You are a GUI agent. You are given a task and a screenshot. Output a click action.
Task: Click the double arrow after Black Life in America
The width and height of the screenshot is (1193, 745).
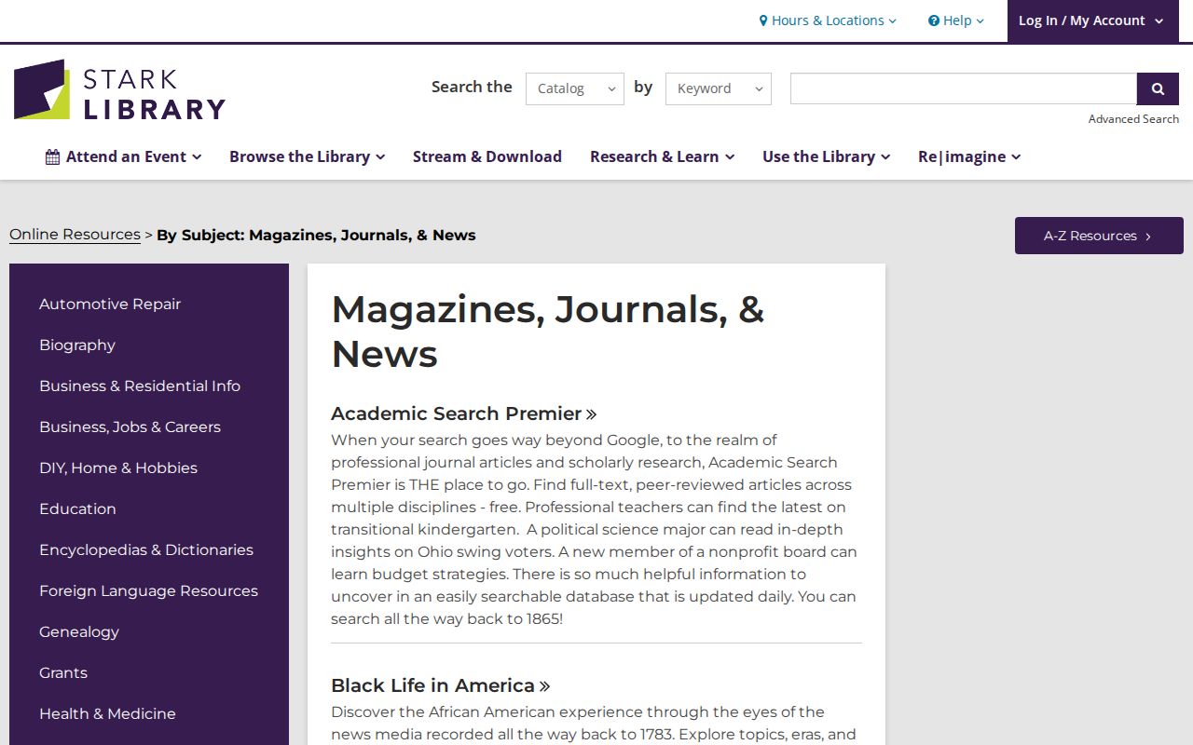[544, 686]
